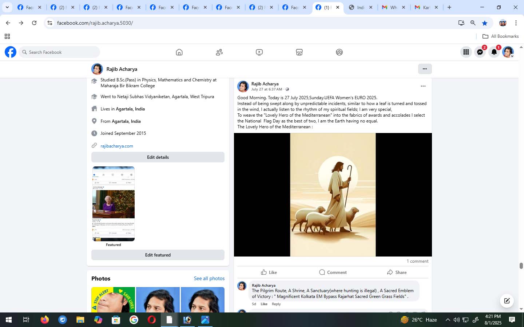Open the taskbar clock showing 4:21 PM
This screenshot has height=327, width=524.
493,320
